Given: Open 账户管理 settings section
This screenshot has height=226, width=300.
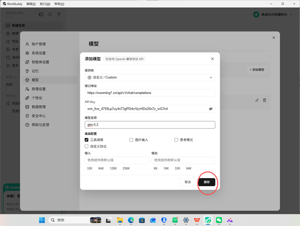Looking at the screenshot, I should [50, 44].
